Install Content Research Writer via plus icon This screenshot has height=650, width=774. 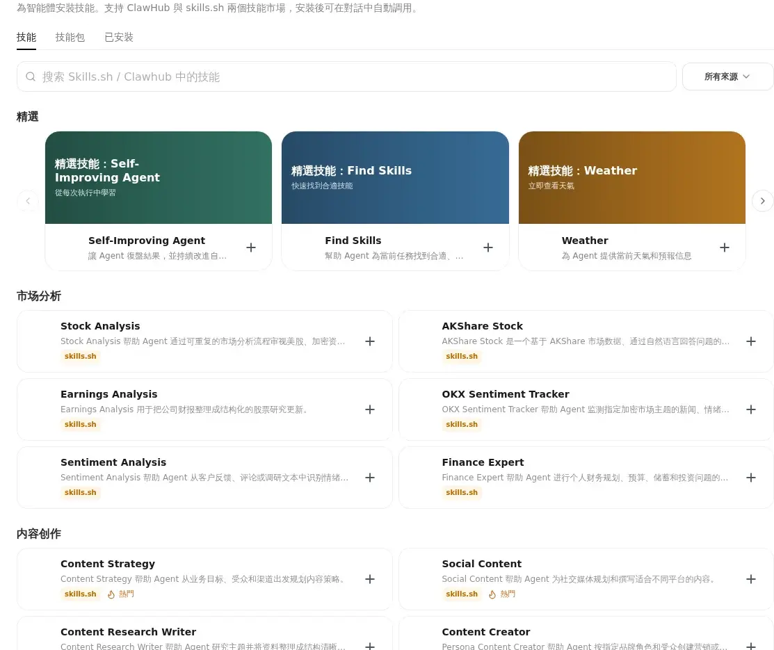coord(370,646)
